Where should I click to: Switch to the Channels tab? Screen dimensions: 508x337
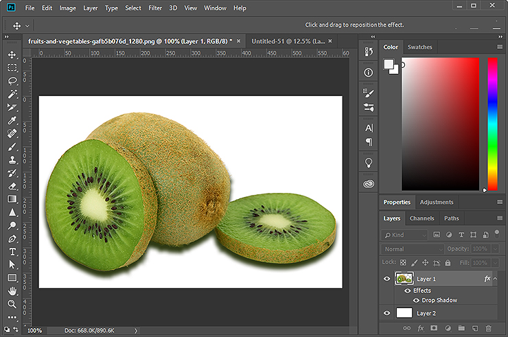(422, 218)
